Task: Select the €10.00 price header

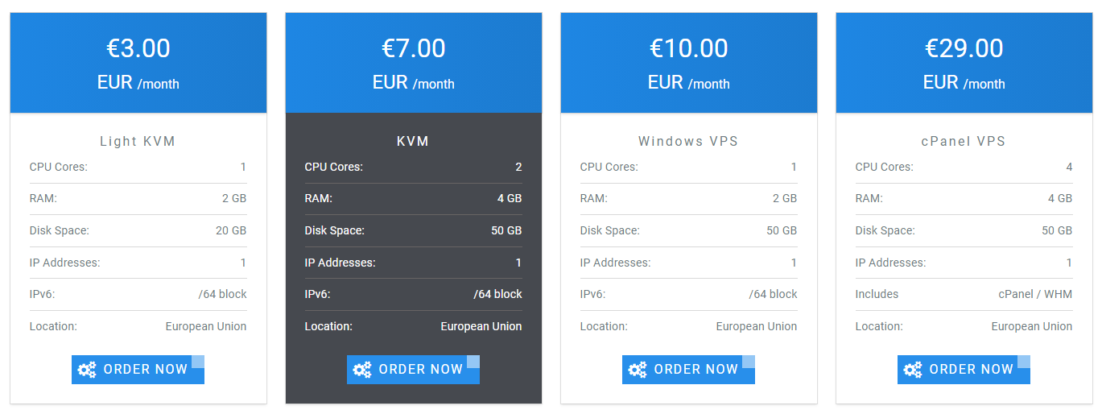Action: pyautogui.click(x=689, y=63)
